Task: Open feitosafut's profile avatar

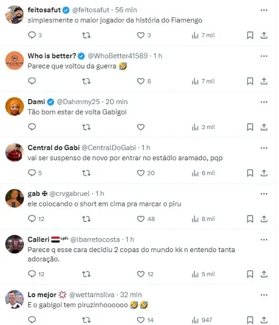Action: pos(15,14)
